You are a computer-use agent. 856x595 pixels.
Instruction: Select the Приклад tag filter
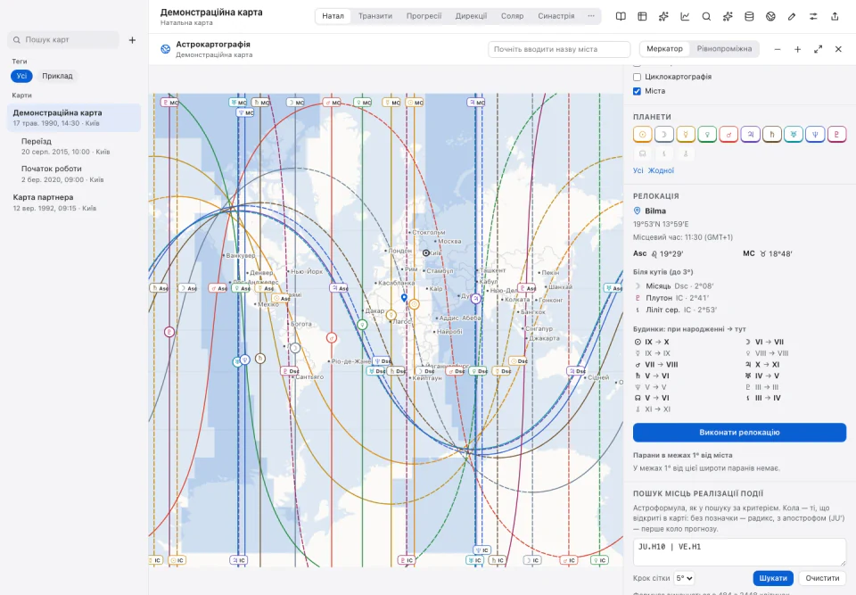(x=57, y=76)
